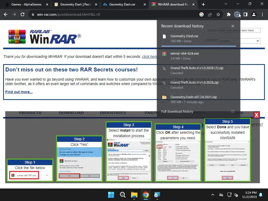Click the winrar-x64-624.exe WinRAR icon
This screenshot has width=268, height=201.
click(164, 54)
